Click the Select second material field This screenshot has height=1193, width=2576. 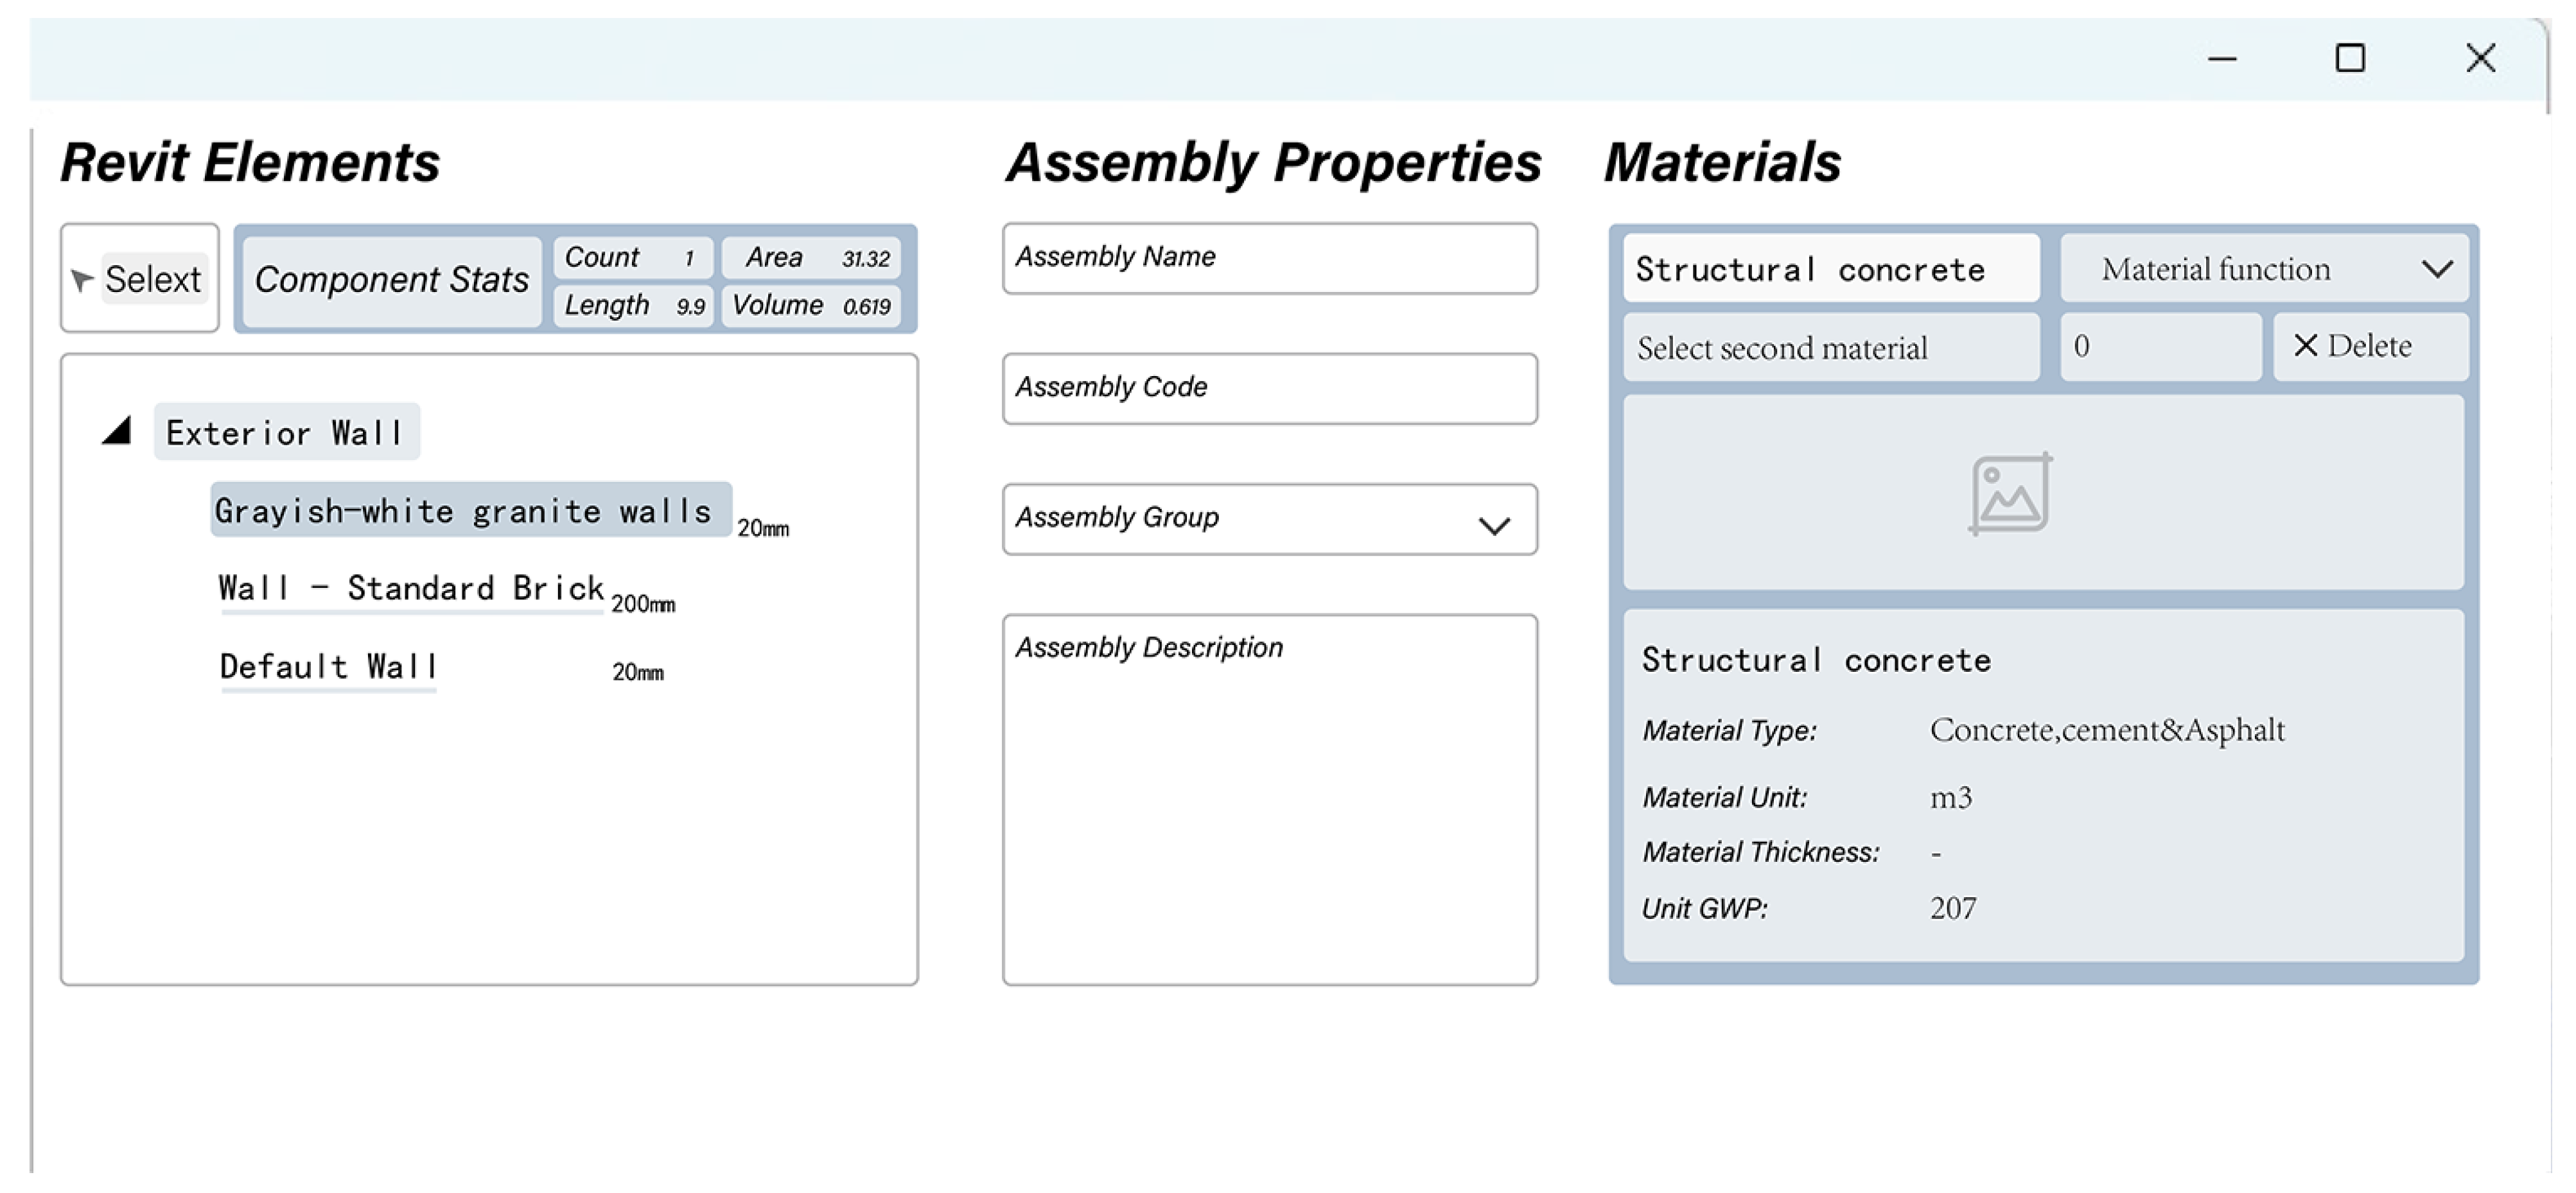pos(1830,348)
